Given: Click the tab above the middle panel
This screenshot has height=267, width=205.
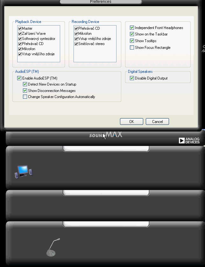Looking at the screenshot, I should (x=106, y=193).
